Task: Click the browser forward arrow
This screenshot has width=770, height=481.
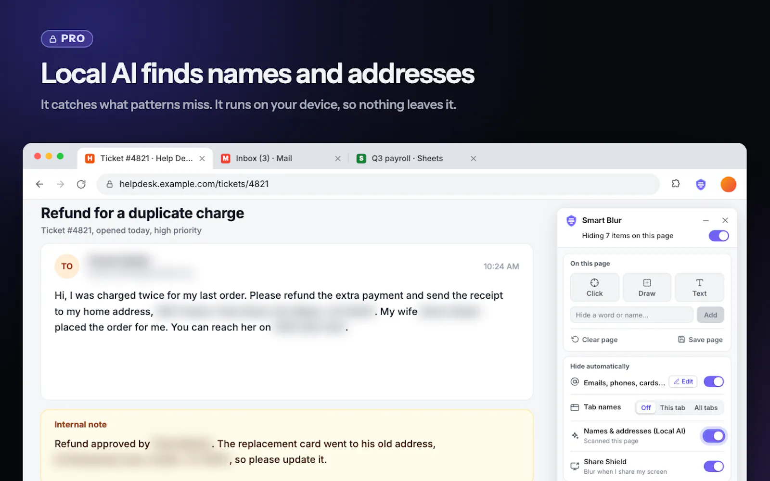Action: tap(60, 184)
